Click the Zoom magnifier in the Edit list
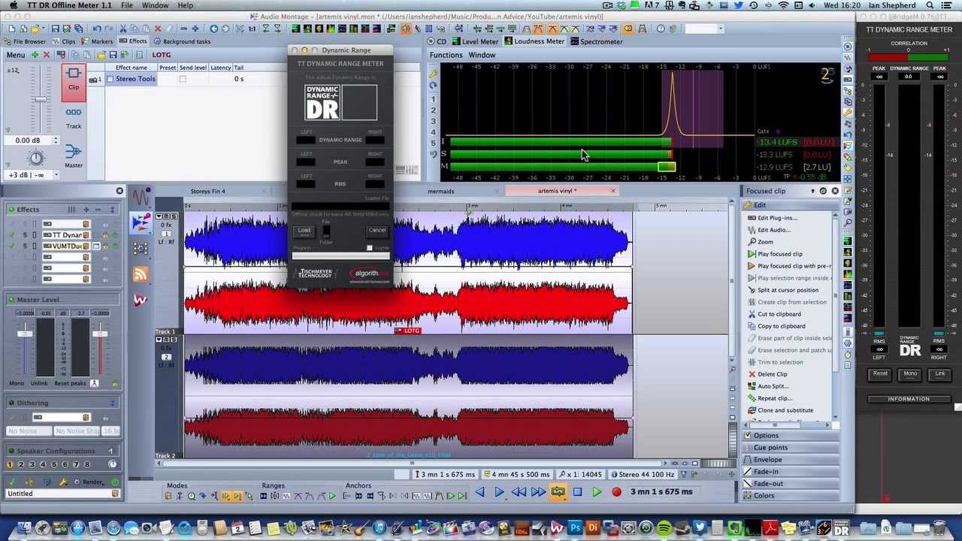962x541 pixels. pyautogui.click(x=752, y=242)
